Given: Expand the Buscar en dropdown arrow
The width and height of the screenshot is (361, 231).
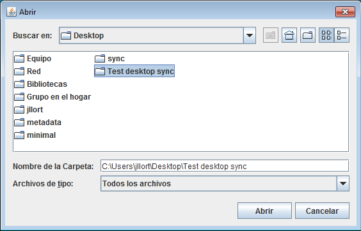Looking at the screenshot, I should pos(250,35).
